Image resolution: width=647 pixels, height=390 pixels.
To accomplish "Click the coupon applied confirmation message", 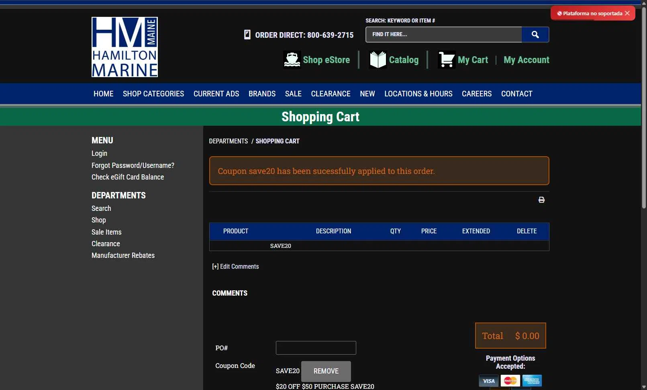I will coord(379,171).
